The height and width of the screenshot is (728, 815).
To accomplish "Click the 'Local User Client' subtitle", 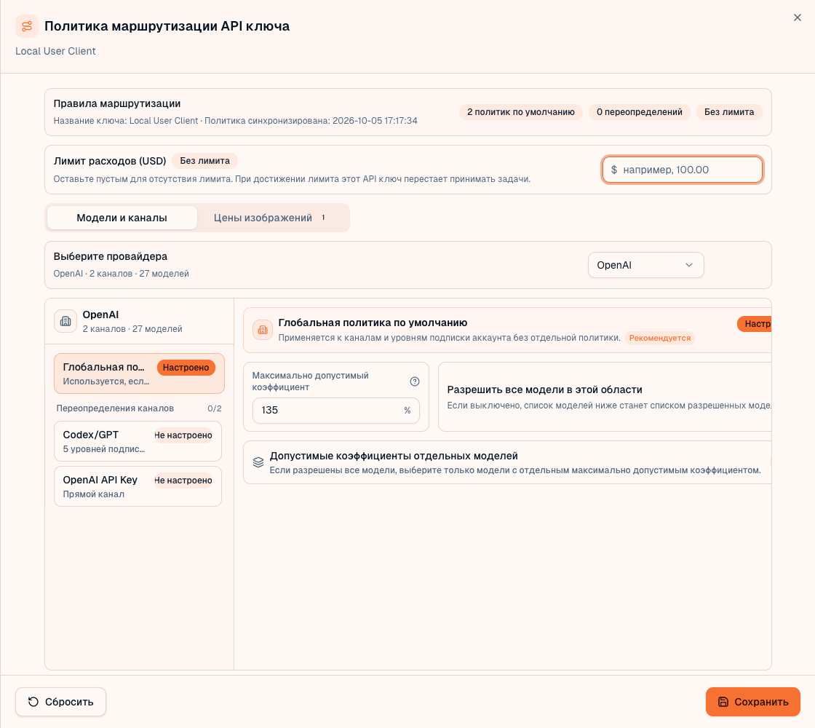I will coord(55,51).
